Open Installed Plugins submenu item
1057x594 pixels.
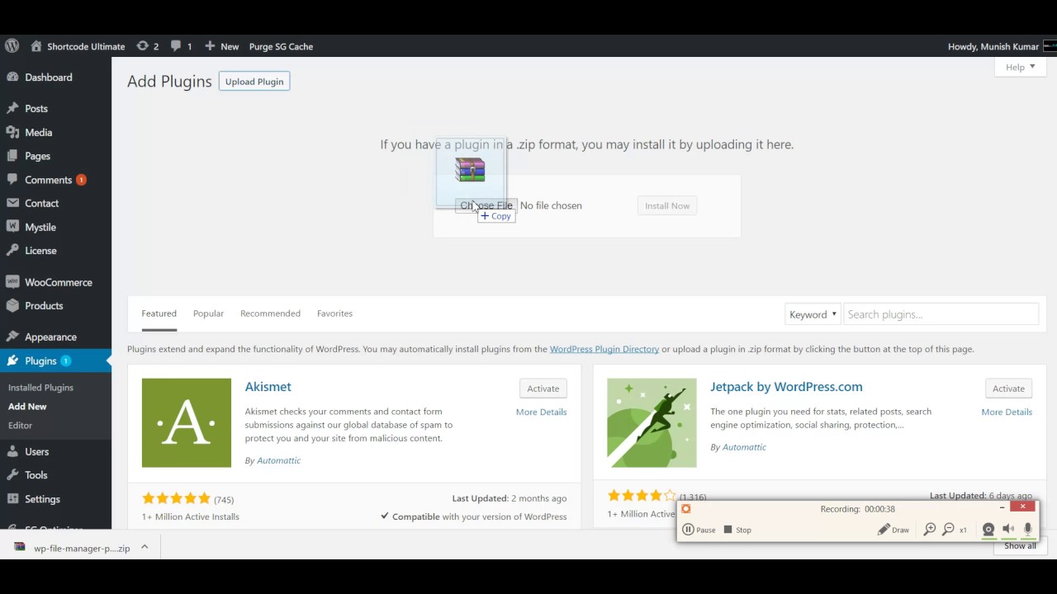[x=40, y=387]
